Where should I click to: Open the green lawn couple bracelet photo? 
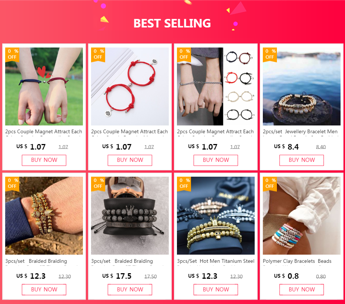coord(44,86)
